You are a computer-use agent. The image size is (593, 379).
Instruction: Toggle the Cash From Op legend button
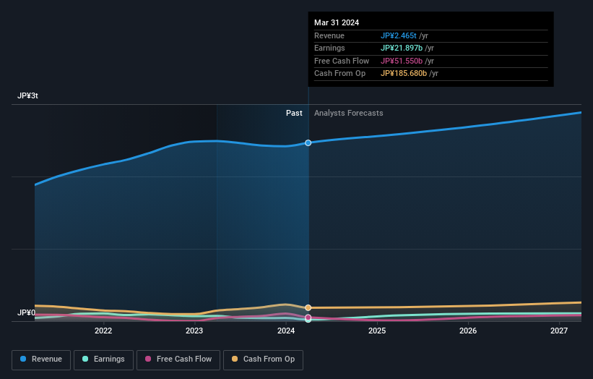(x=263, y=359)
